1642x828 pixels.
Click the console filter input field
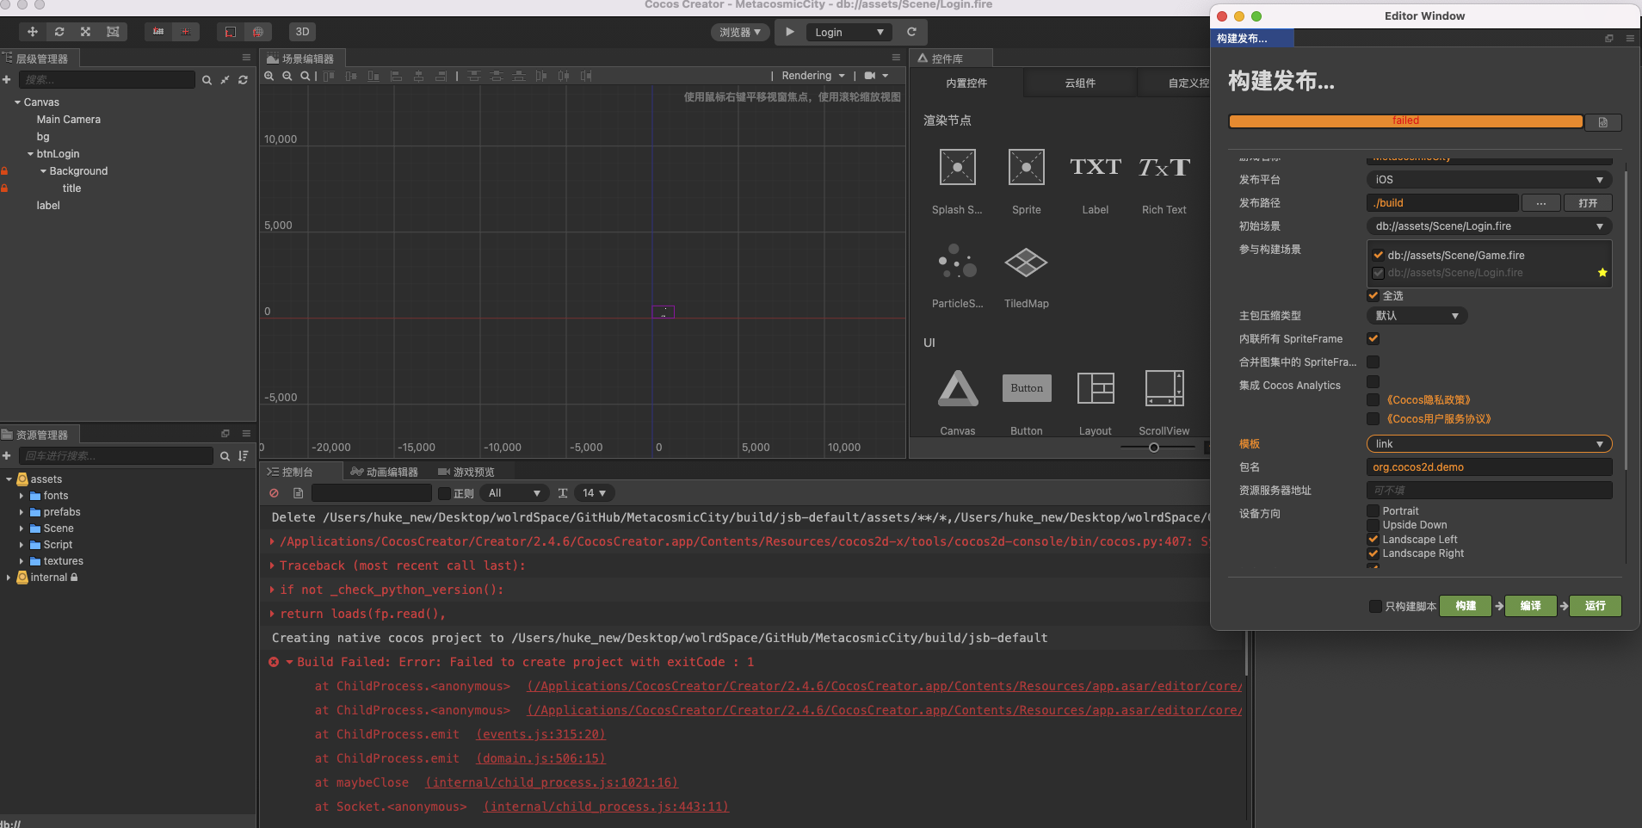coord(371,493)
